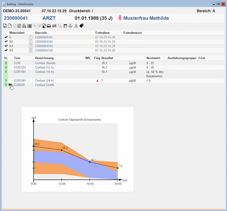This screenshot has height=211, width=227.
Task: Select the COR test code
Action: pyautogui.click(x=17, y=63)
